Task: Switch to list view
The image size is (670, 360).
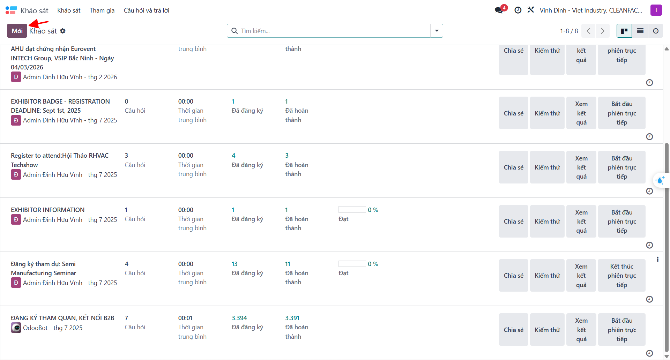Action: click(640, 31)
